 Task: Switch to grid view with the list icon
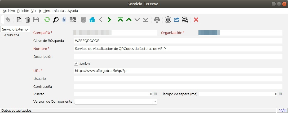[73, 20]
